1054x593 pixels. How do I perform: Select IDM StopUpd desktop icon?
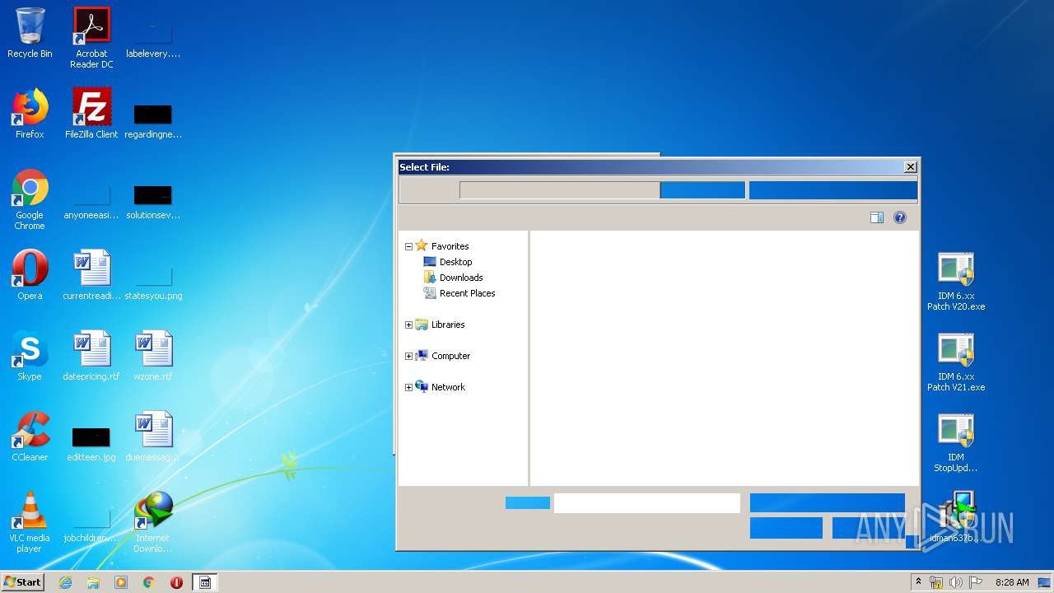956,442
